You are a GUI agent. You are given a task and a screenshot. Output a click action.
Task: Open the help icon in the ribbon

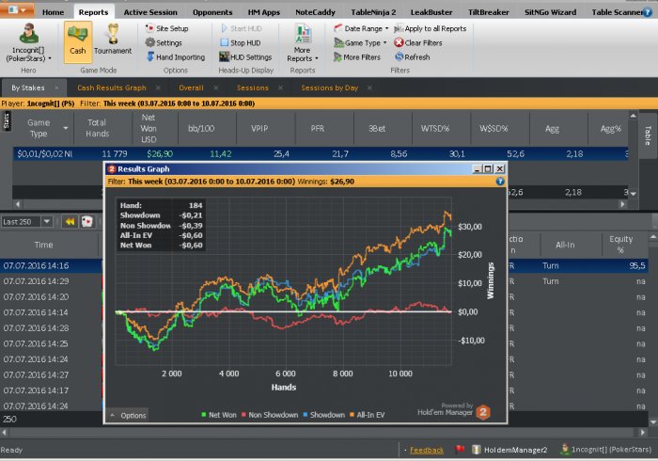click(648, 12)
